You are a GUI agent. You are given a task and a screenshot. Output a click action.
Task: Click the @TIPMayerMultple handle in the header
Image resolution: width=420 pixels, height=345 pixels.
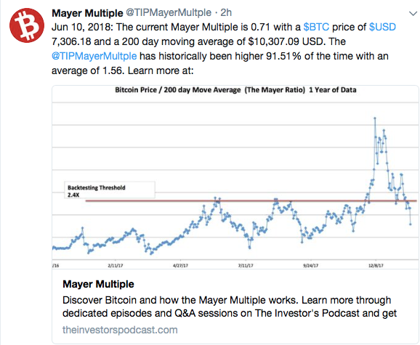(169, 13)
